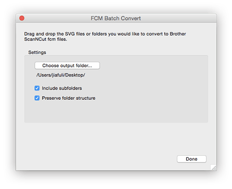Click the word Brother in the instructions

(x=178, y=34)
